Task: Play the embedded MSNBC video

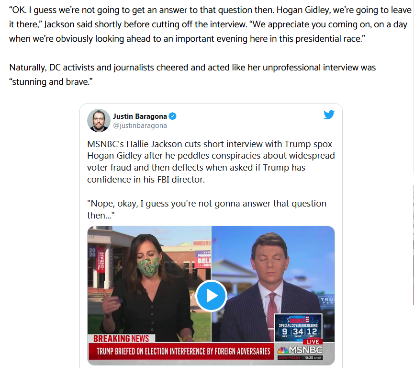Action: 211,296
